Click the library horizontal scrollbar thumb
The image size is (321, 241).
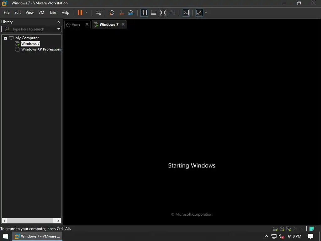pyautogui.click(x=30, y=221)
